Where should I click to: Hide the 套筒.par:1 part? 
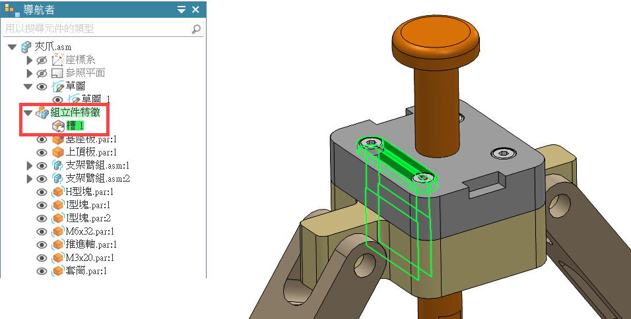click(x=42, y=271)
